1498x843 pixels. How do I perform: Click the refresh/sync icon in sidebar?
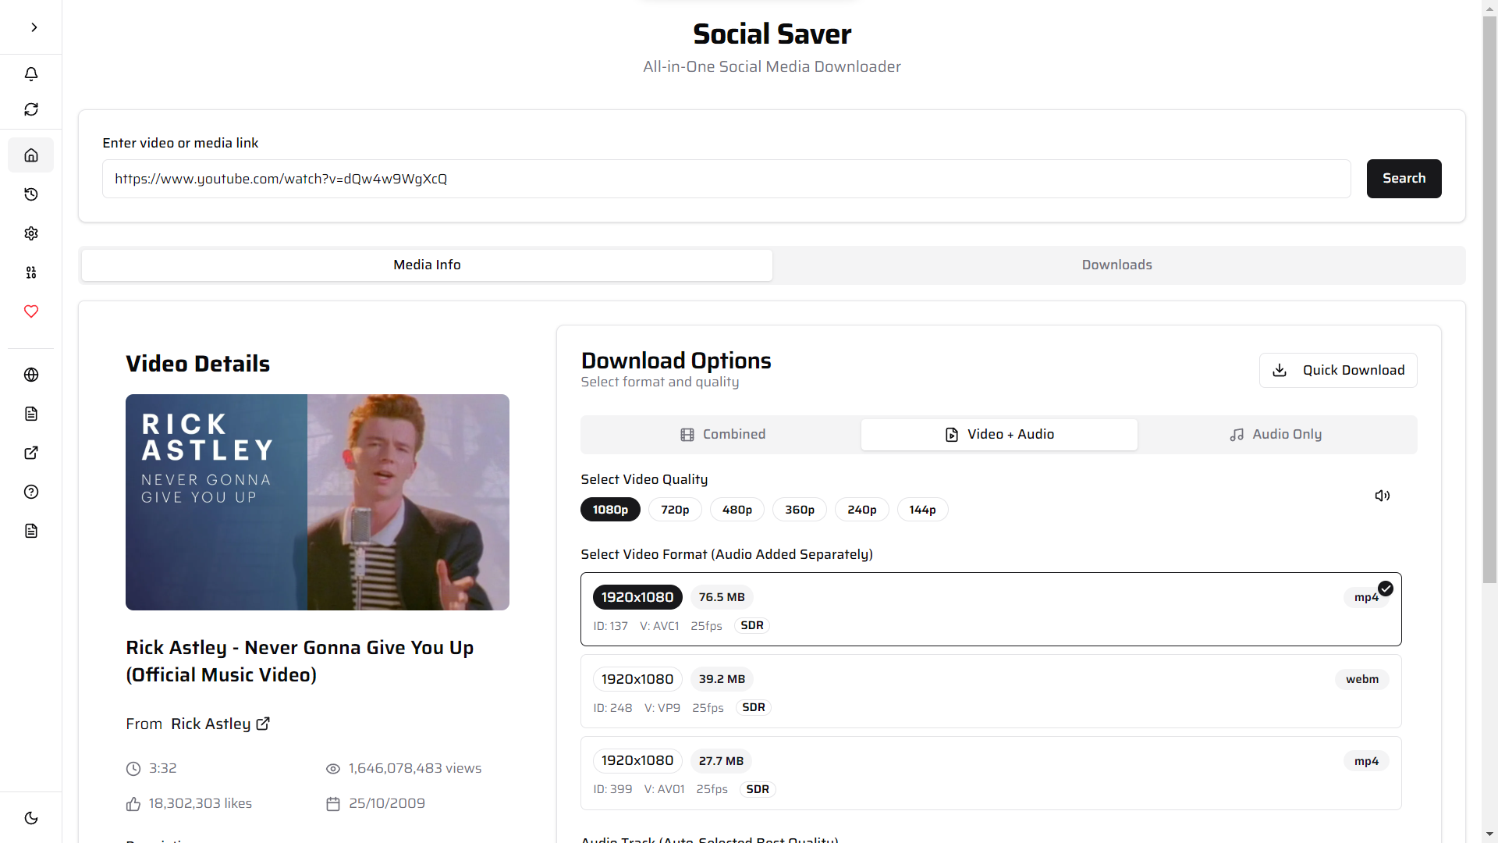tap(31, 109)
